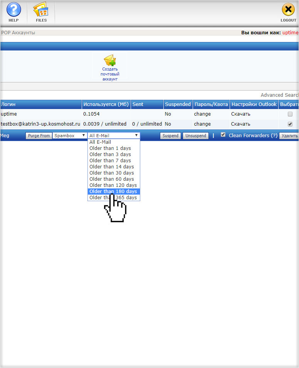Click the 0 / unlimited sent value
Image resolution: width=299 pixels, height=368 pixels.
coord(147,124)
